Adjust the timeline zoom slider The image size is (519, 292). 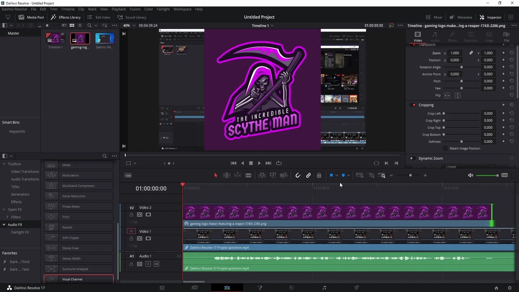(x=410, y=175)
